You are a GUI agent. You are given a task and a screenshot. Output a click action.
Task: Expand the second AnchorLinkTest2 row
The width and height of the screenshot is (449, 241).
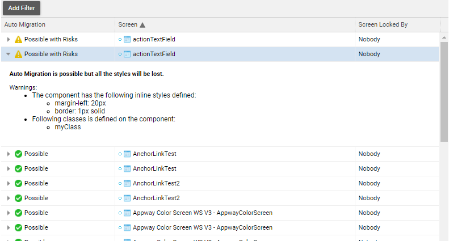pyautogui.click(x=9, y=198)
